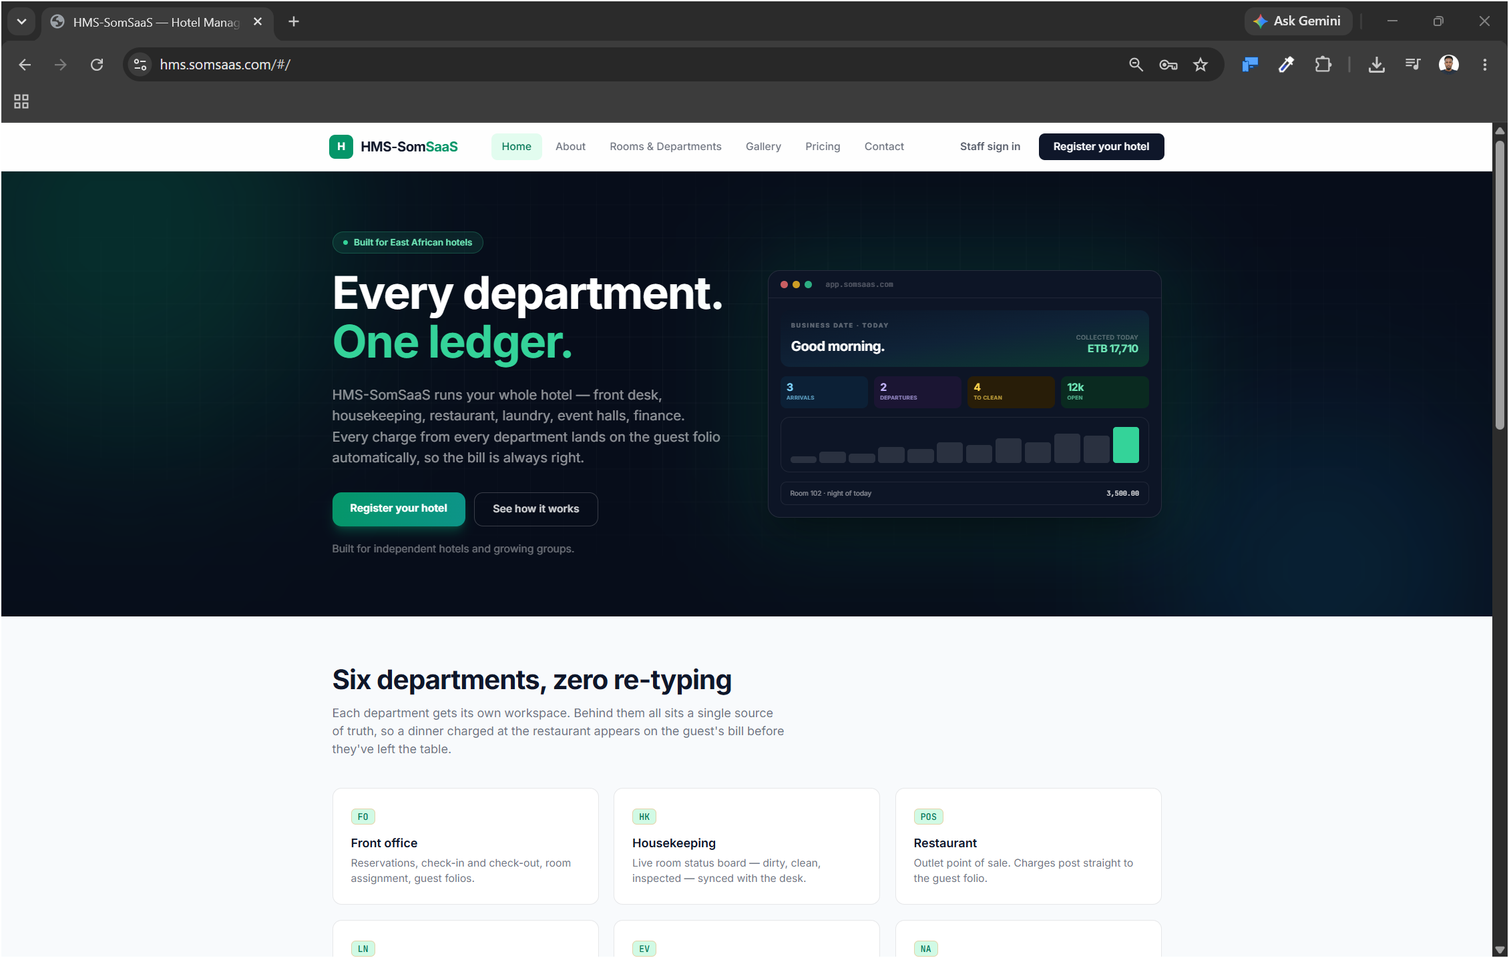Click the 2 Departures stat tile
Screen dimensions: 1509x958
917,392
